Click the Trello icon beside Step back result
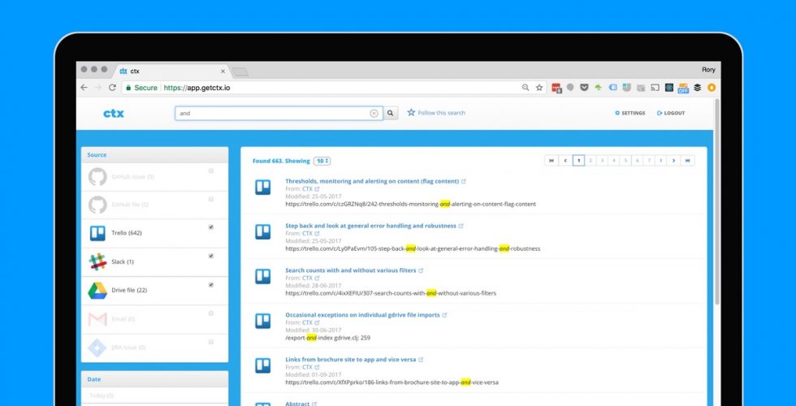 (263, 232)
